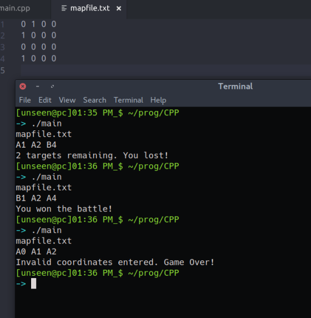This screenshot has height=318, width=311.
Task: Click the 'A1 A2 B4' input line
Action: tap(36, 145)
